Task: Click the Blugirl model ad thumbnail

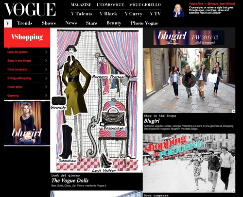Action: tap(27, 123)
